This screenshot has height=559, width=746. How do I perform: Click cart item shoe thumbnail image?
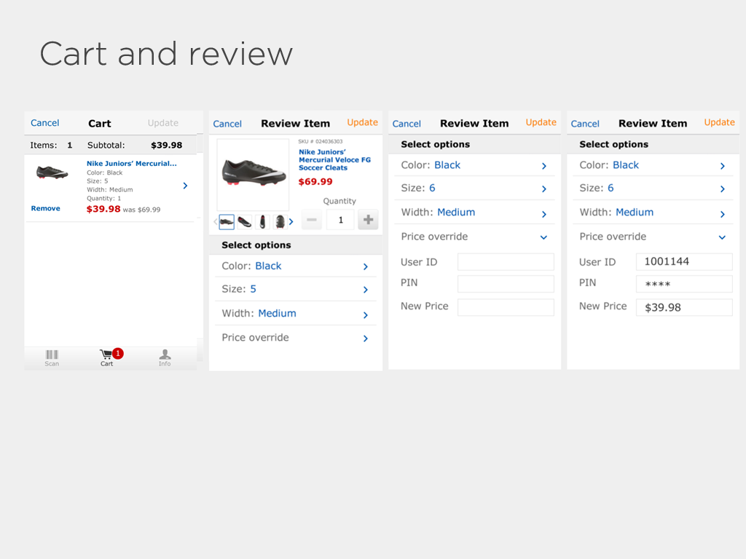click(x=52, y=172)
